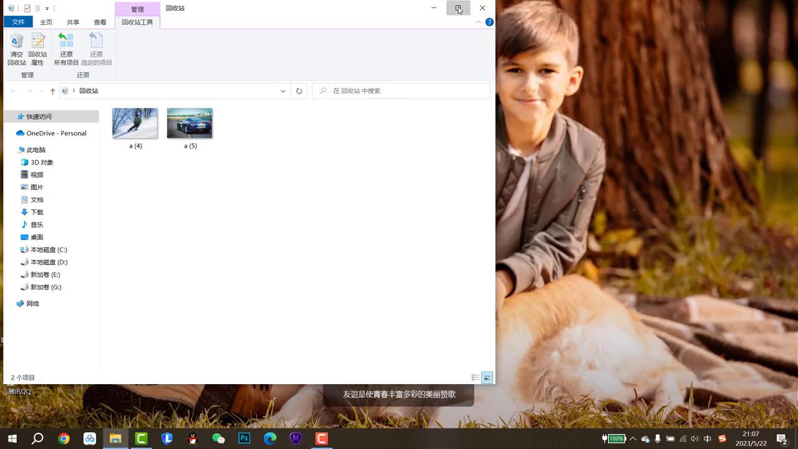Open WeChat from the taskbar
Image resolution: width=798 pixels, height=449 pixels.
218,438
